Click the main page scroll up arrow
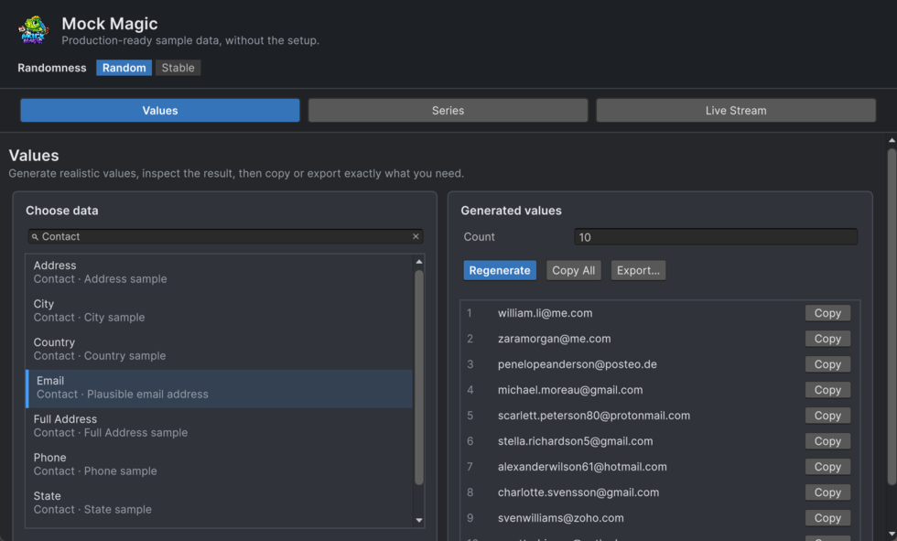 click(892, 141)
